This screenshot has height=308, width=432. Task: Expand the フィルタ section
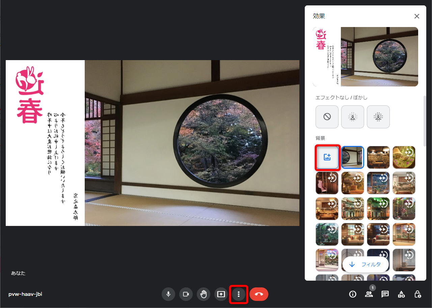(x=366, y=264)
